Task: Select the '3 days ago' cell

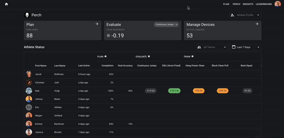Action: (x=84, y=99)
